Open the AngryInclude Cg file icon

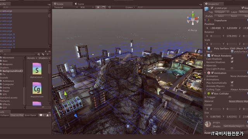tap(37, 88)
